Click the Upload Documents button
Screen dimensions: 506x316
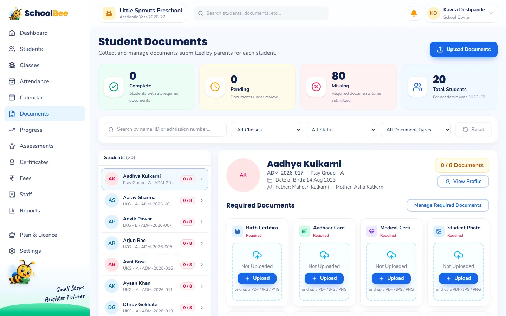pos(463,50)
